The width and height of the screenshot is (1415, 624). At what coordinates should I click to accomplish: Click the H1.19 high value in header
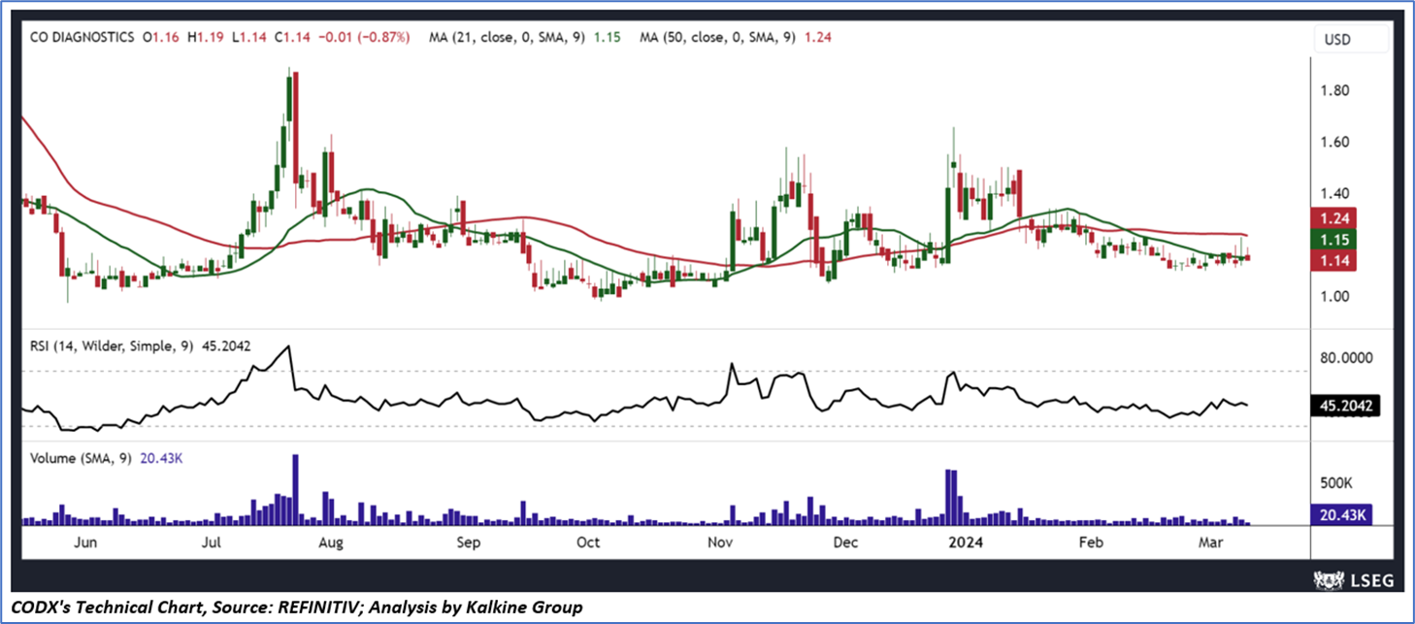pos(205,38)
